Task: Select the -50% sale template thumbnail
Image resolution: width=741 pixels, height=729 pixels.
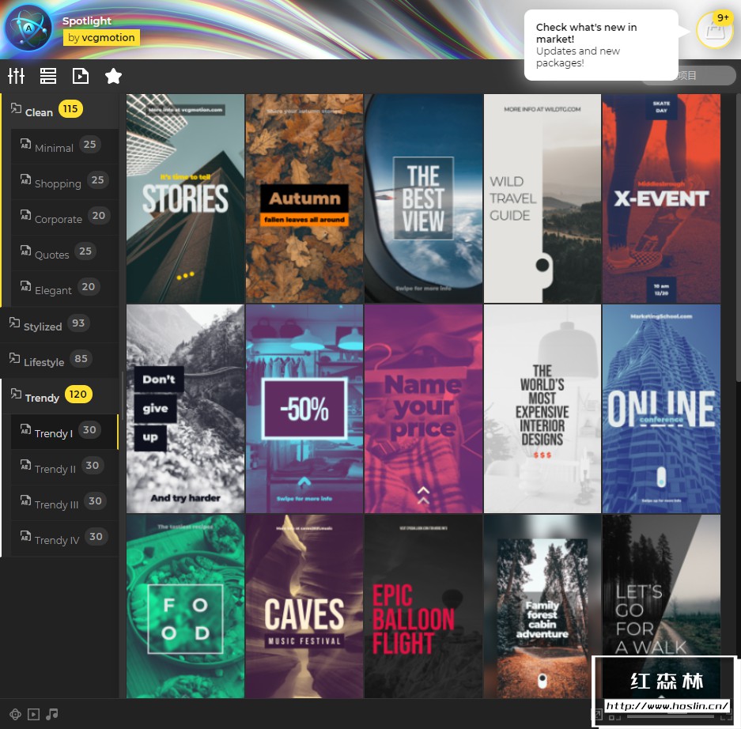Action: tap(304, 409)
